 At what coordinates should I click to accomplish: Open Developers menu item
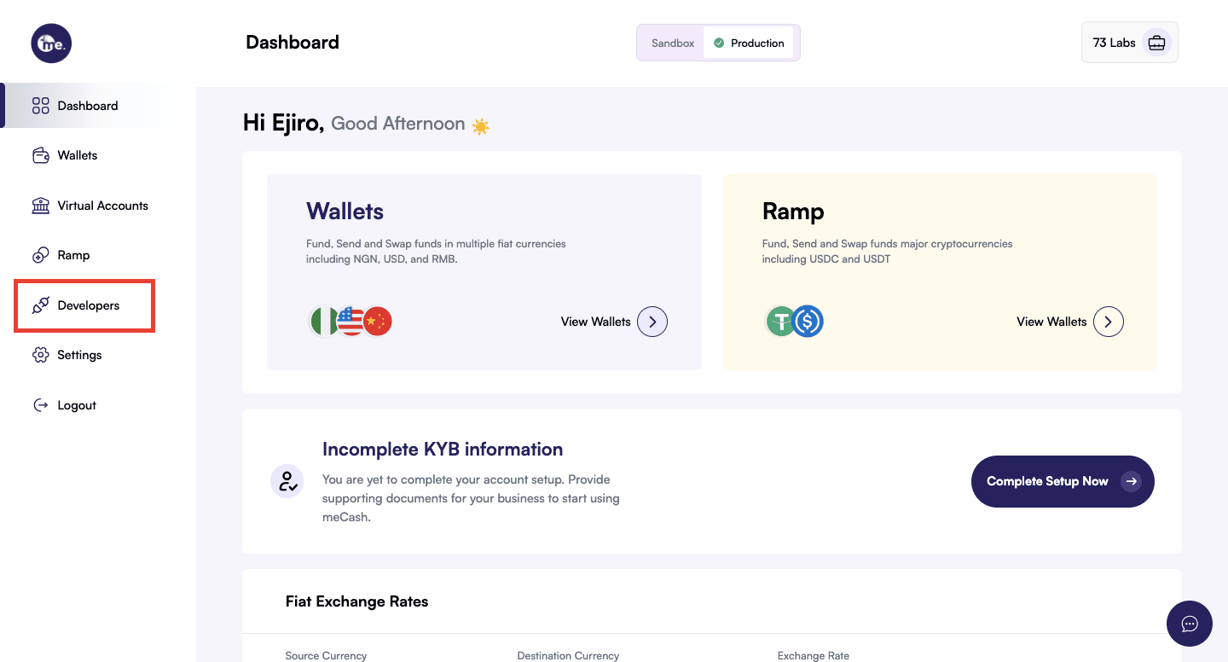[x=88, y=305]
